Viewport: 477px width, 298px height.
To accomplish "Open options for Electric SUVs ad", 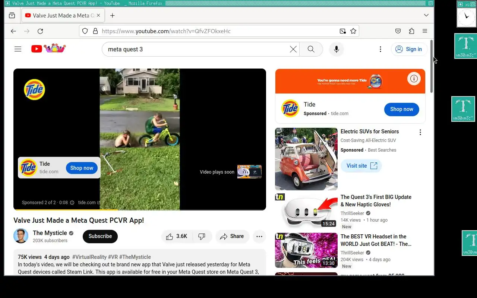I will coord(420,132).
